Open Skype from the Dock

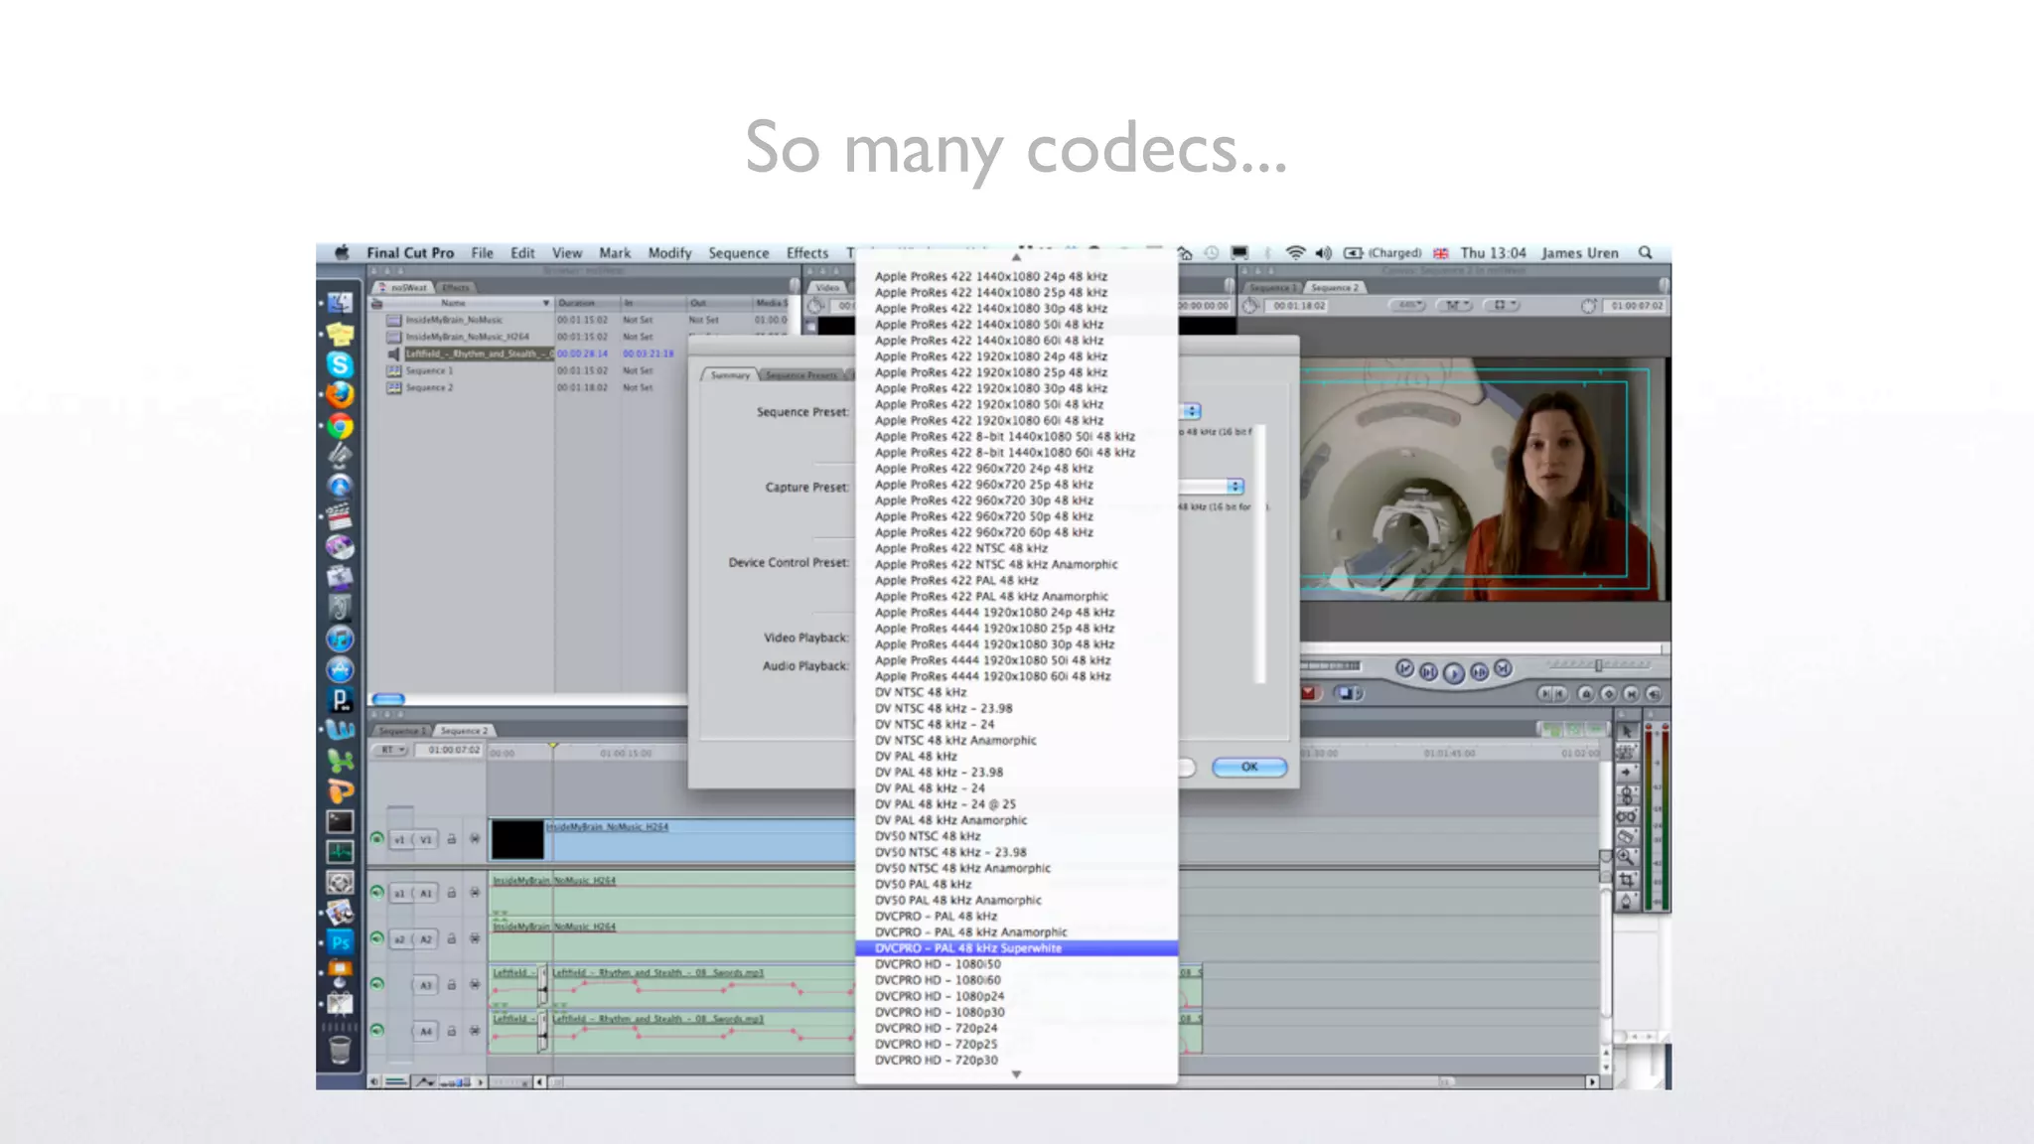tap(340, 364)
